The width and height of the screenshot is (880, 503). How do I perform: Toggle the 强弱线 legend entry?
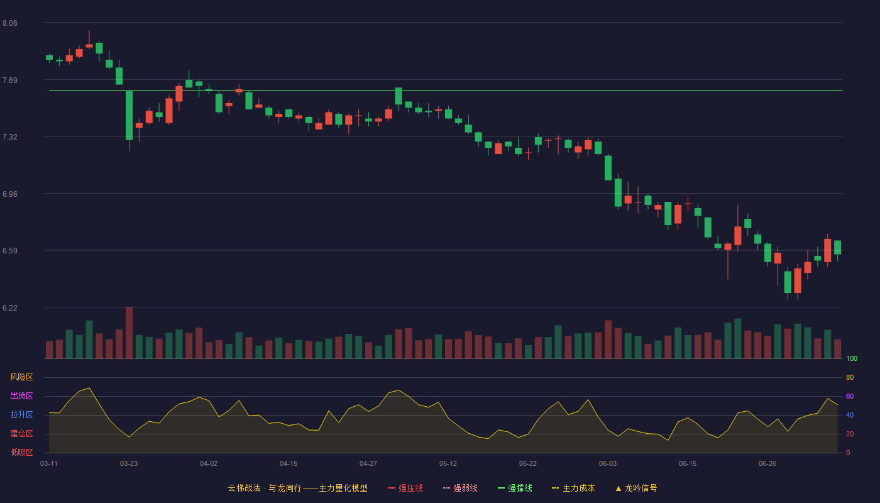coord(460,488)
